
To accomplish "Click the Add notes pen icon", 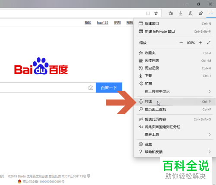I will coord(191,13).
